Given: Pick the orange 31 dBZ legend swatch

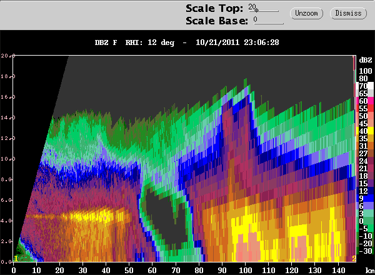Looking at the screenshot, I should tap(365, 146).
